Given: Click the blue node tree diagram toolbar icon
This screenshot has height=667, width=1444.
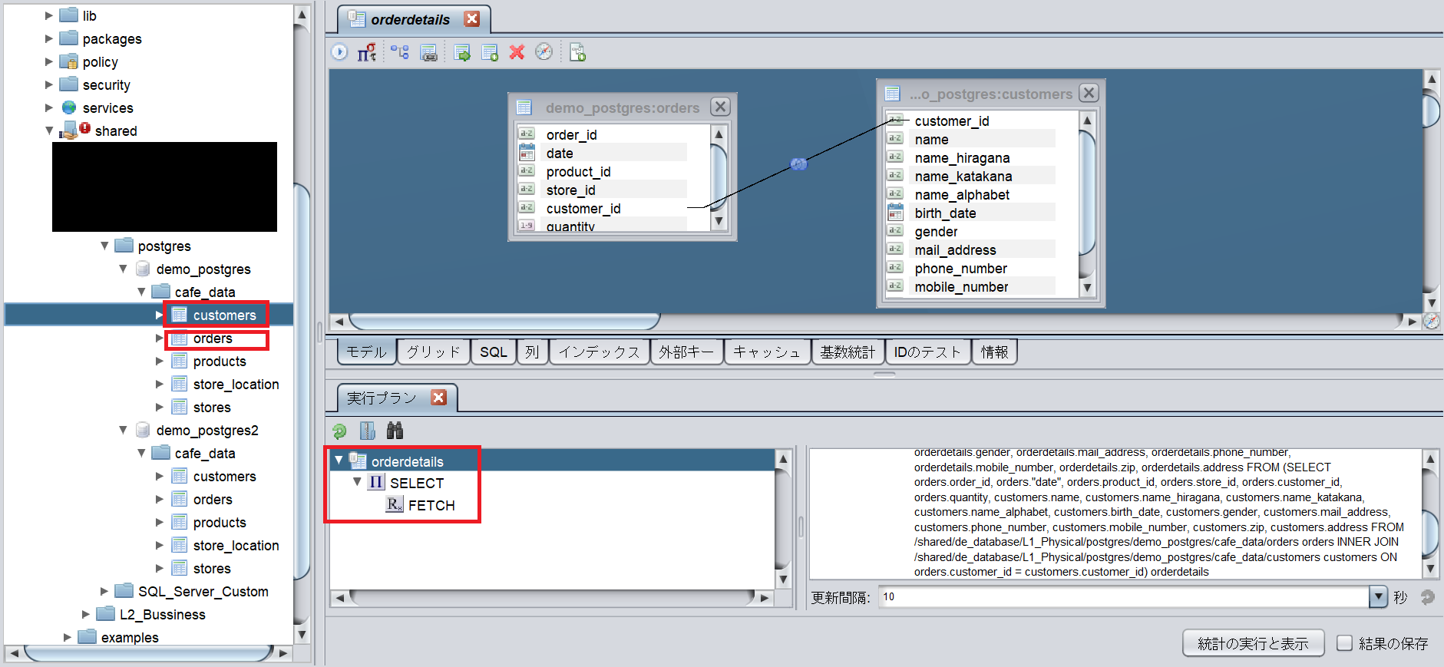Looking at the screenshot, I should pyautogui.click(x=399, y=52).
